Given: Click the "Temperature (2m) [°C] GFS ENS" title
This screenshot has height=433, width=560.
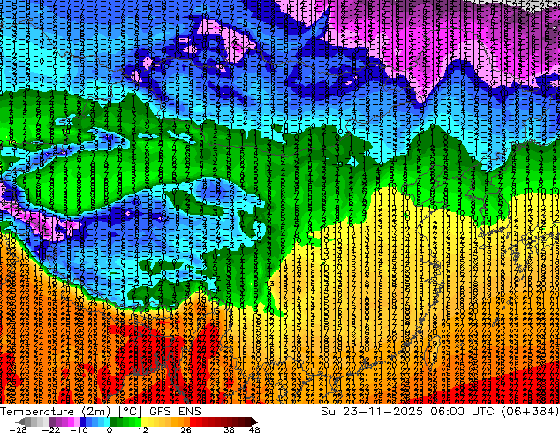Looking at the screenshot, I should [x=101, y=411].
